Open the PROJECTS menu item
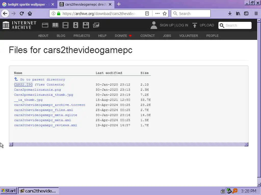The width and height of the screenshot is (261, 195). click(x=82, y=36)
